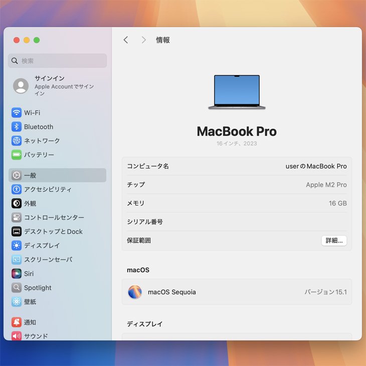
Task: Click the MacBook Pro laptop image
Action: 237,92
